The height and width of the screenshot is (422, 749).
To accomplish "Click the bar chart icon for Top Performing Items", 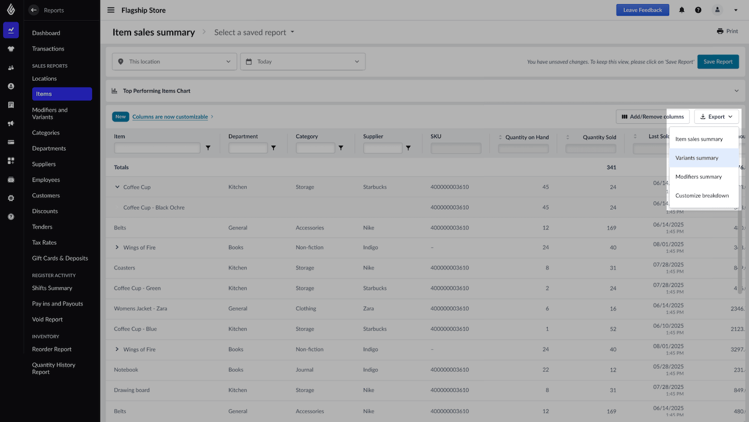I will pyautogui.click(x=114, y=91).
